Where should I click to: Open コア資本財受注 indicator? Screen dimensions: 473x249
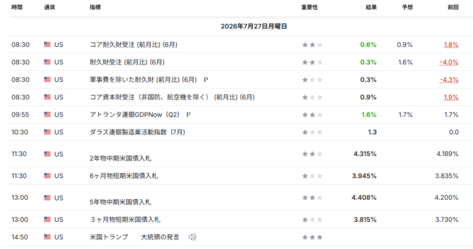coord(172,97)
